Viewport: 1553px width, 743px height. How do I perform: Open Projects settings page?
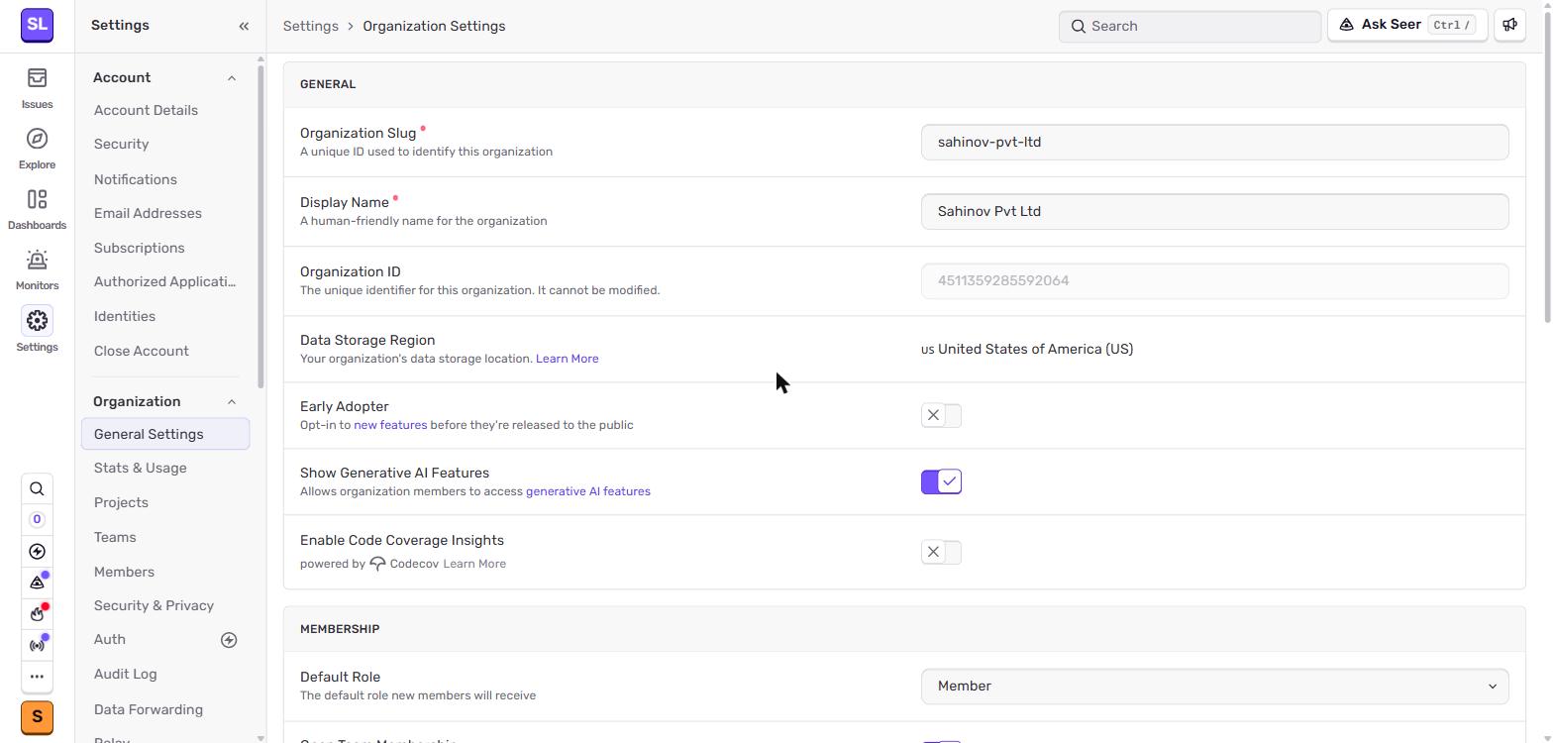point(121,502)
